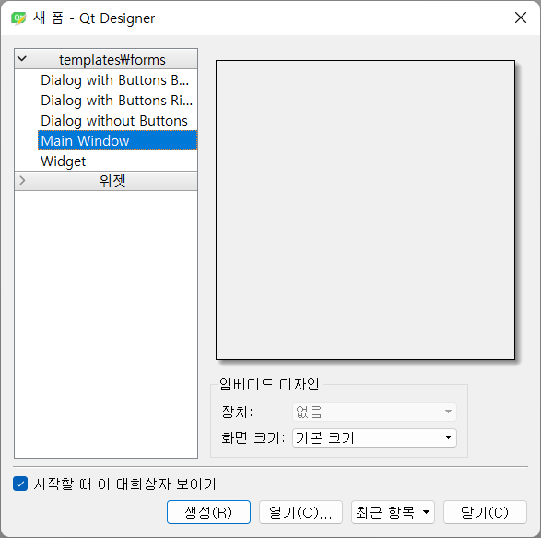The width and height of the screenshot is (541, 538).
Task: Select Dialog with Buttons Right template
Action: (117, 101)
